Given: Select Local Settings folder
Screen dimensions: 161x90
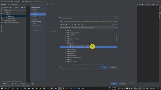Looking at the screenshot, I should [x=73, y=62].
